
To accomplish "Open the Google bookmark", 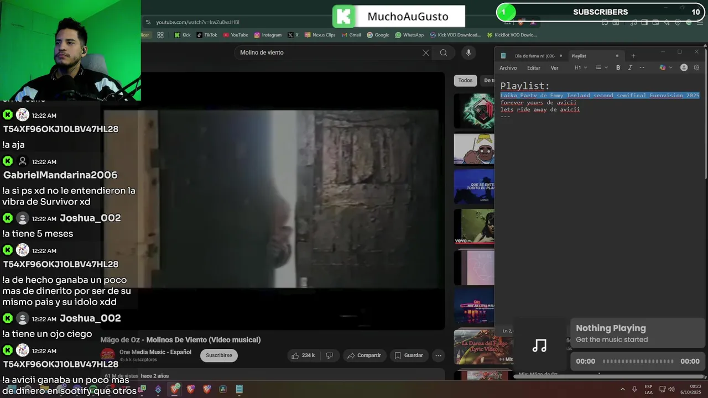I will pyautogui.click(x=378, y=35).
